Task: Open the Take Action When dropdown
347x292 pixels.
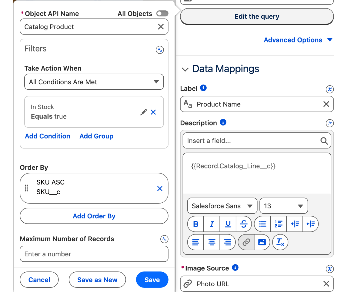Action: (x=94, y=82)
